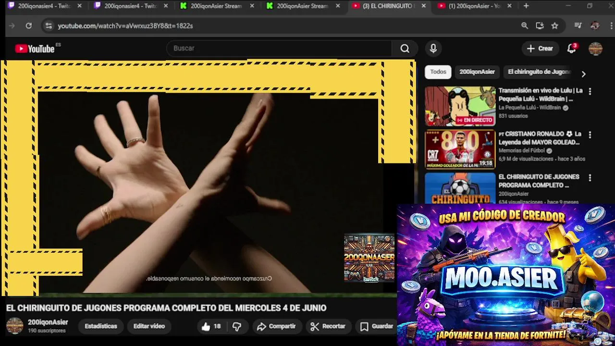This screenshot has width=615, height=346.
Task: Bookmark this page with the star icon
Action: click(555, 26)
